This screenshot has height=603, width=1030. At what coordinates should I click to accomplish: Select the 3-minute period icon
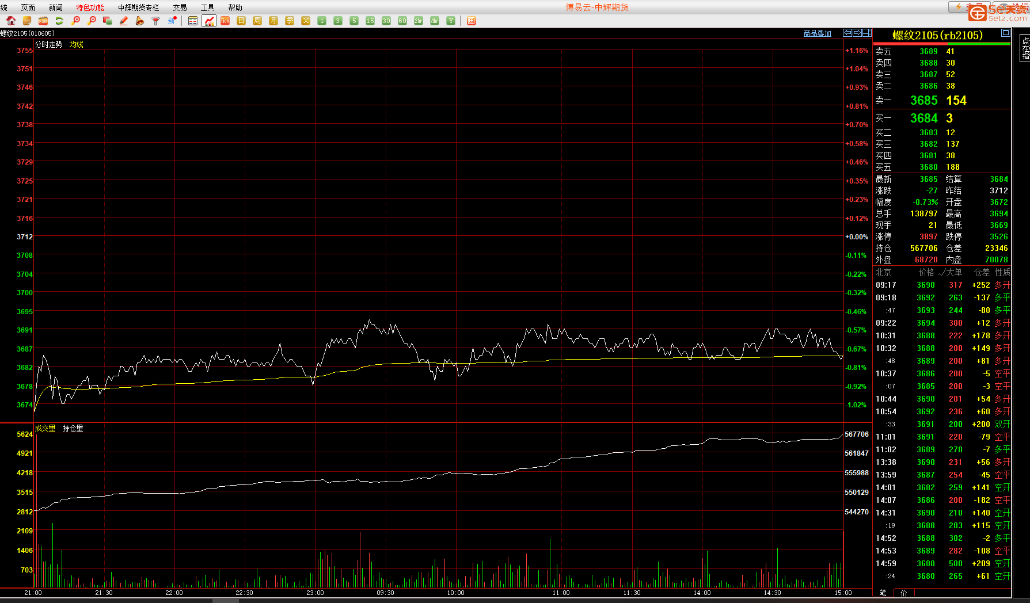pos(338,21)
